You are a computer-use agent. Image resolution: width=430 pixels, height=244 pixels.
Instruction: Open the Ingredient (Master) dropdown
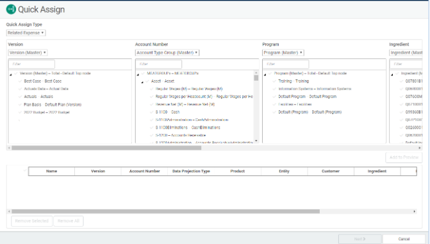pos(406,53)
